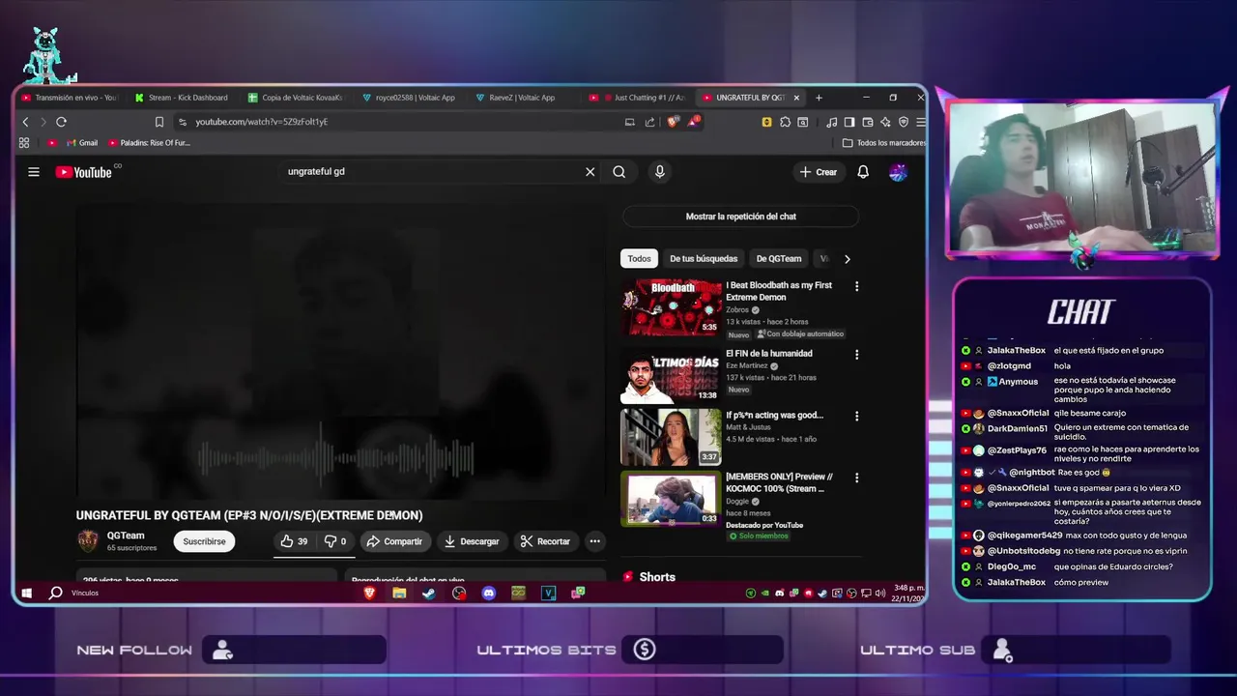Open the Brave Rewards triangle icon

pos(694,122)
